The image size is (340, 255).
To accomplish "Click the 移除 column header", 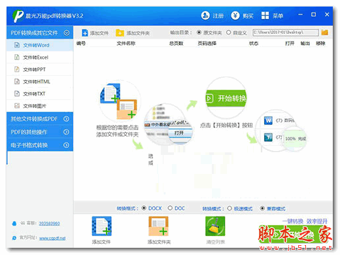I will click(320, 43).
